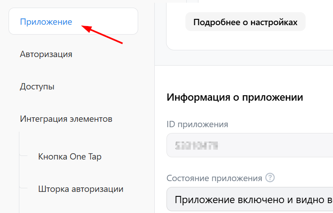Screen dimensions: 333x213
Task: Click the red arrow pointing at Приложение
Action: click(103, 35)
